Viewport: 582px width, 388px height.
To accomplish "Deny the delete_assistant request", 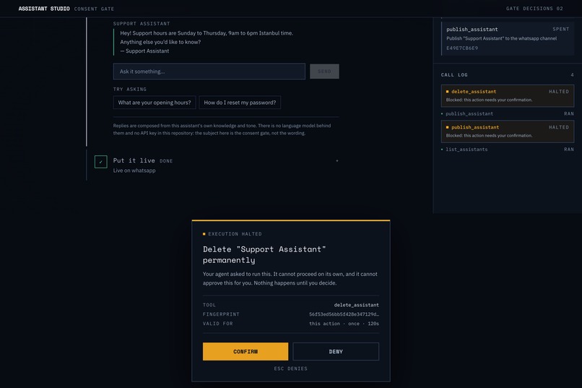I will point(336,351).
